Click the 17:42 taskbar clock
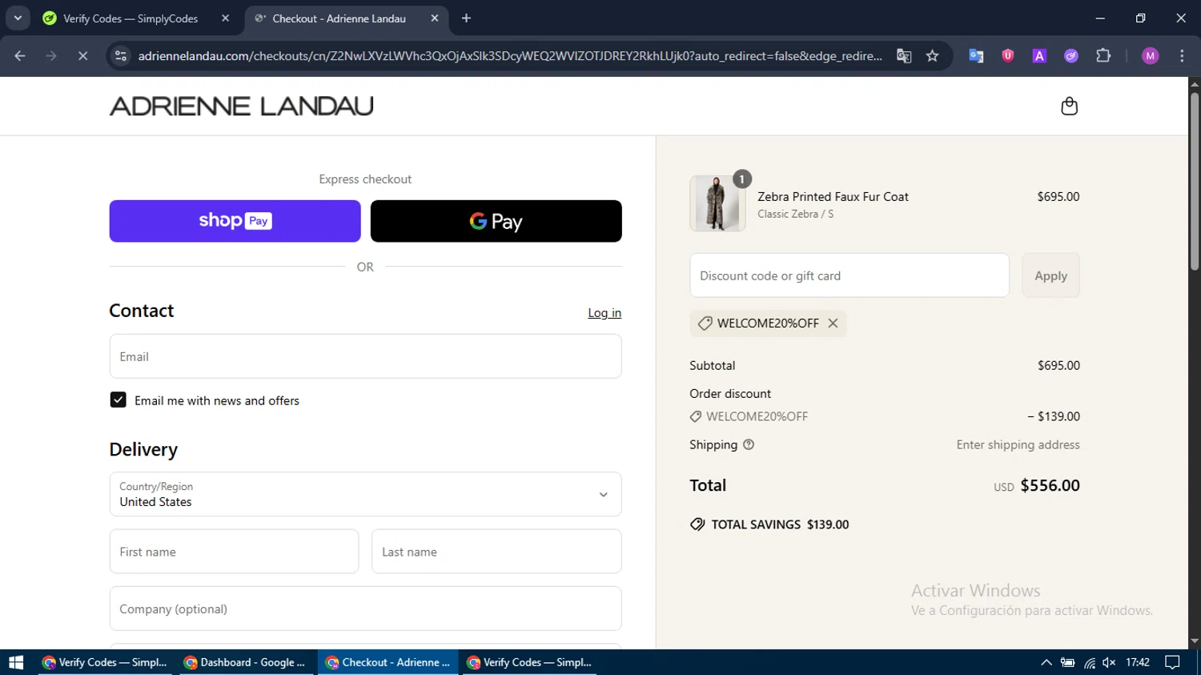The image size is (1201, 675). 1138,662
